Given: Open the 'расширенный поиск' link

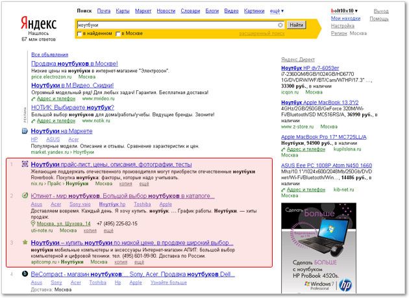Looking at the screenshot, I should click(262, 34).
